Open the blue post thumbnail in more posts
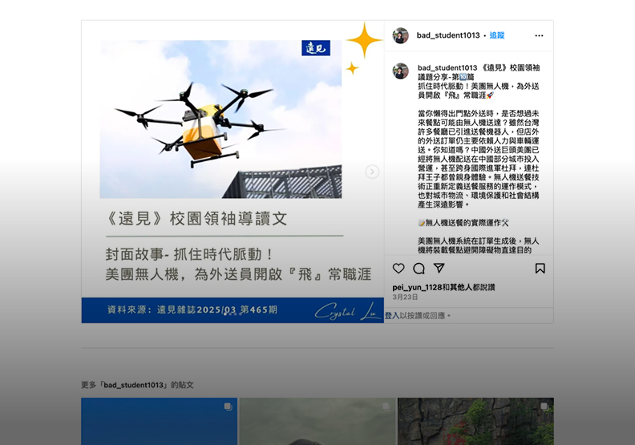635x445 pixels. pyautogui.click(x=160, y=421)
